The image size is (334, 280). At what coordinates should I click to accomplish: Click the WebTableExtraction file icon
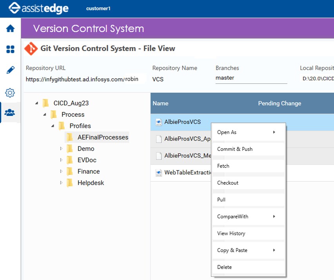(x=159, y=173)
